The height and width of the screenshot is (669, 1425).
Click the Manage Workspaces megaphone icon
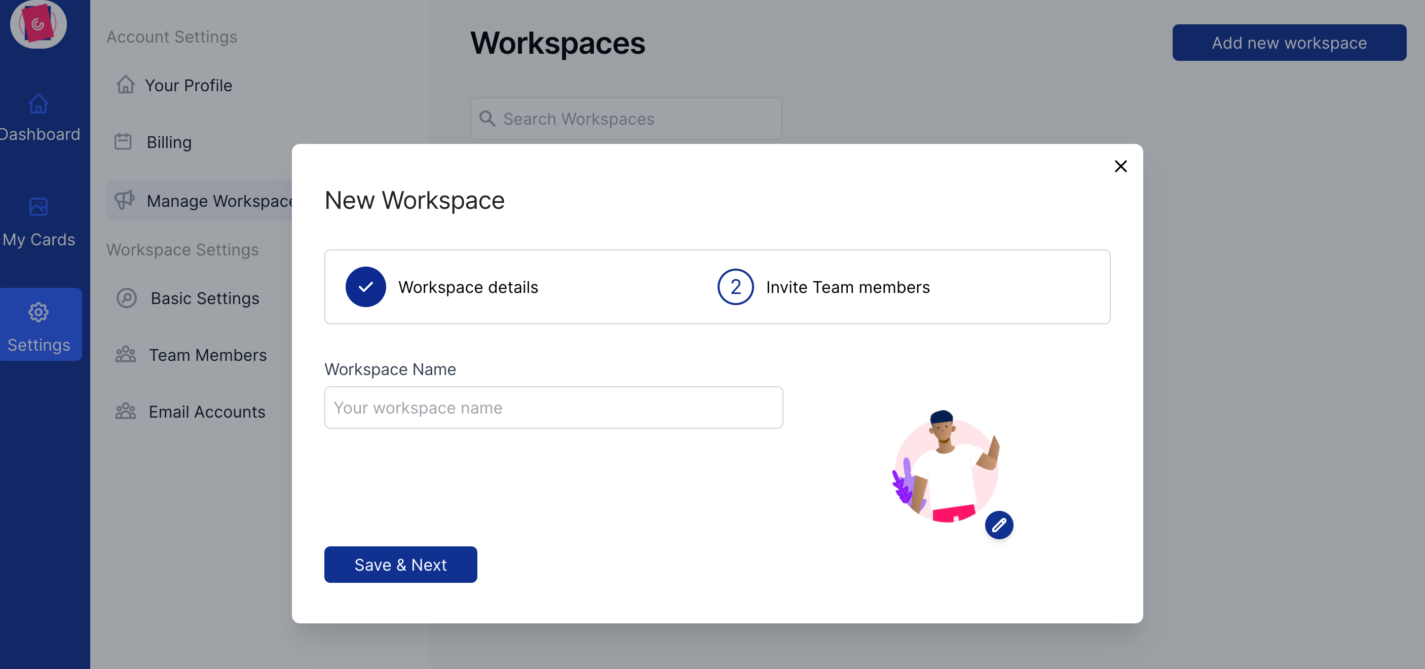tap(125, 200)
